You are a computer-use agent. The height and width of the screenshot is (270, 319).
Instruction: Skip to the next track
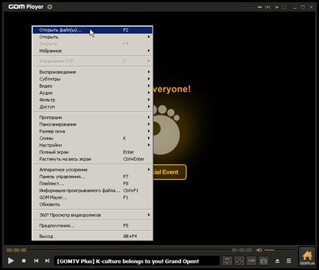pos(47,260)
